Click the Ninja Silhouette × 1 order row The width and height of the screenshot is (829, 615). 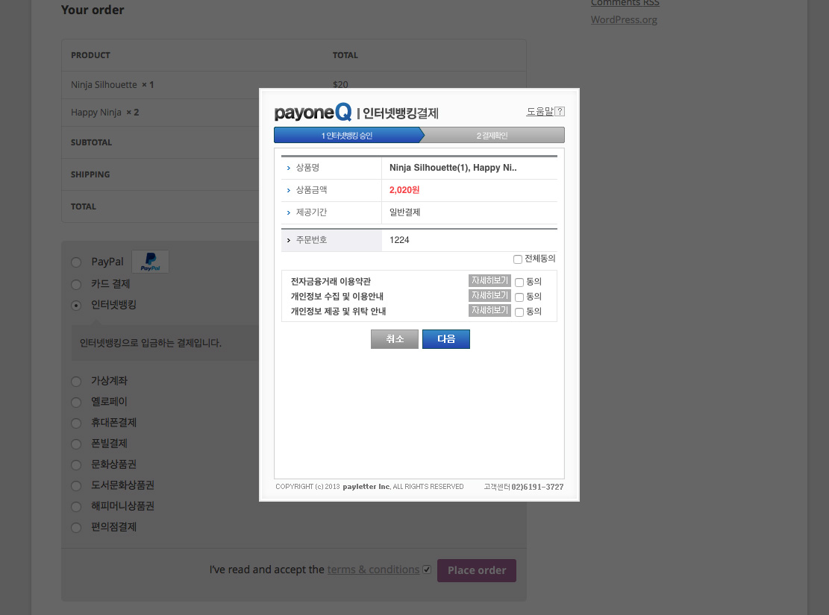point(294,84)
